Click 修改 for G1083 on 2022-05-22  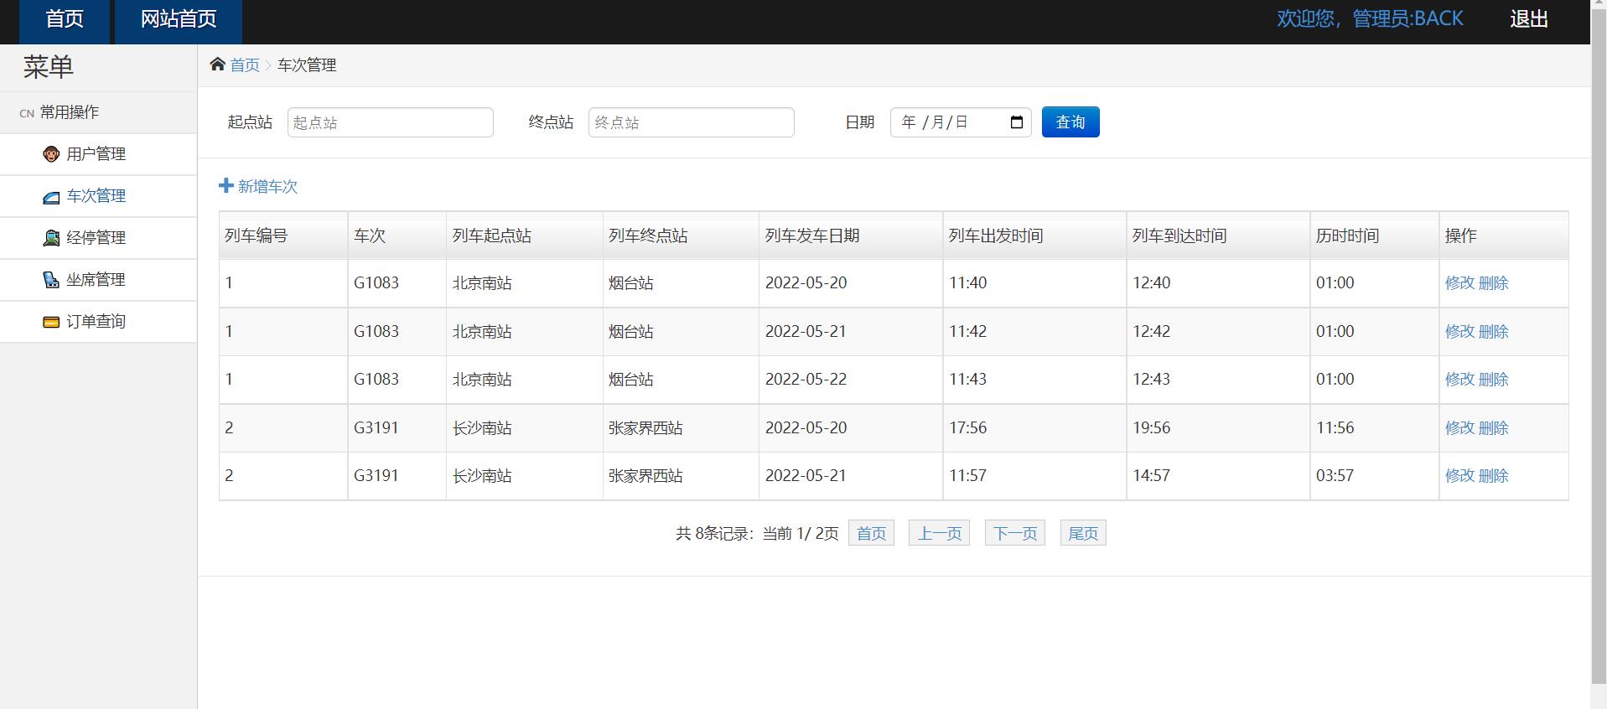pos(1459,380)
